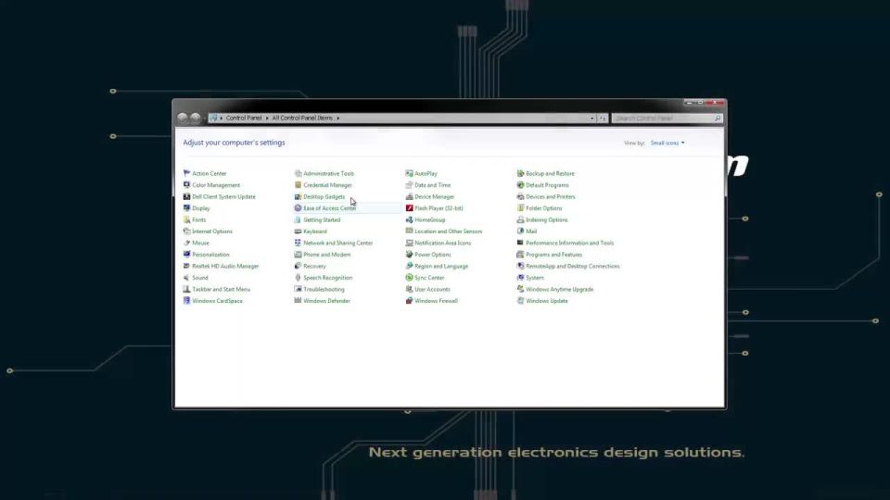Open the Folder Options link

[544, 208]
